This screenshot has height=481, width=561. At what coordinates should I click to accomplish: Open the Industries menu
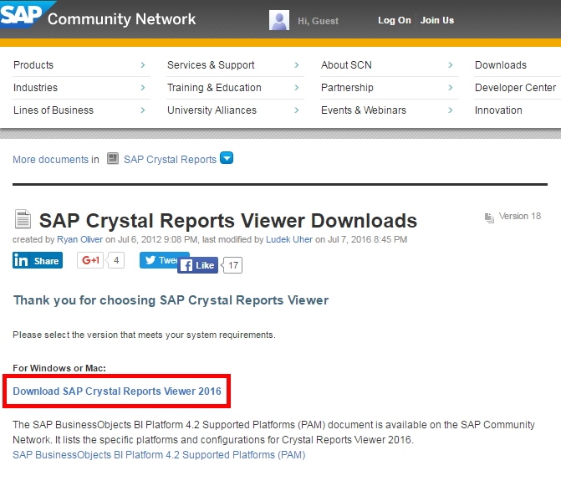tap(35, 88)
